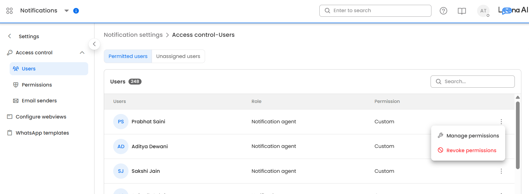
Task: Click the scroll up arrow of users table
Action: coord(518,97)
